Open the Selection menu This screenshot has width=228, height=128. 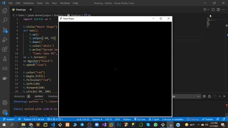[28, 3]
